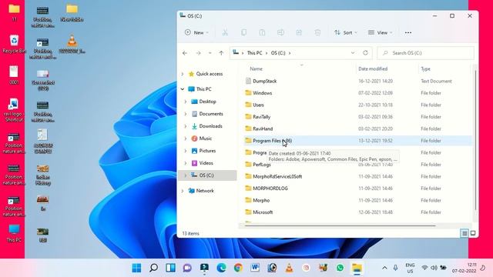The image size is (493, 277).
Task: Click This PC in address breadcrumb
Action: [254, 53]
